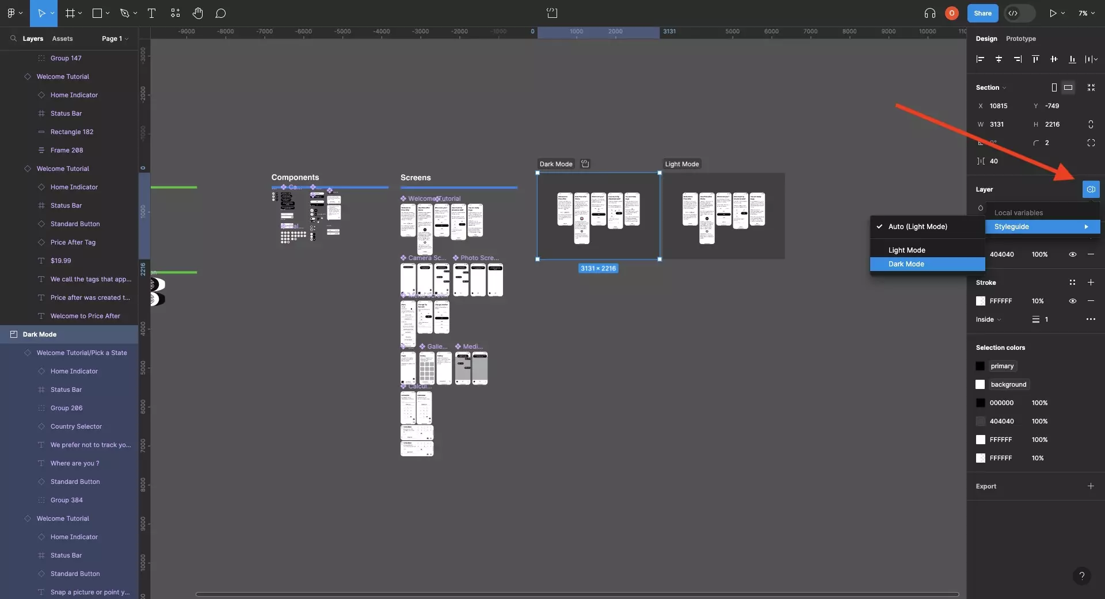Select the Move tool

pos(41,13)
